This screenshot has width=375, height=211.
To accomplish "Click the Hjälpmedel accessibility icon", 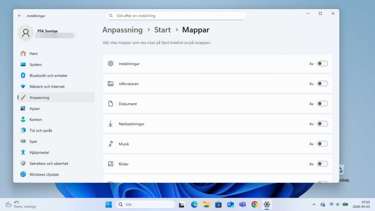I will (x=23, y=152).
